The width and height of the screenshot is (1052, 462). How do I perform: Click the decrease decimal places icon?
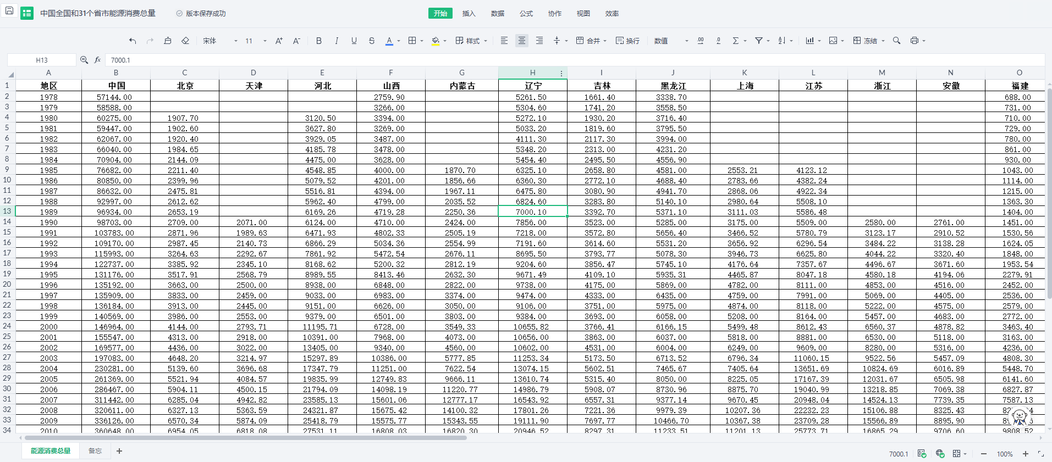[x=718, y=41]
